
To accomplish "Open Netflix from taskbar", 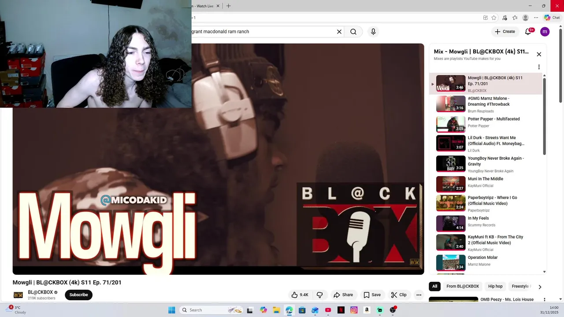I will (x=341, y=310).
